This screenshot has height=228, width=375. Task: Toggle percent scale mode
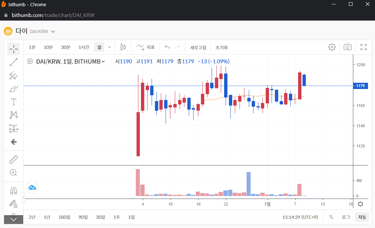coord(331,217)
